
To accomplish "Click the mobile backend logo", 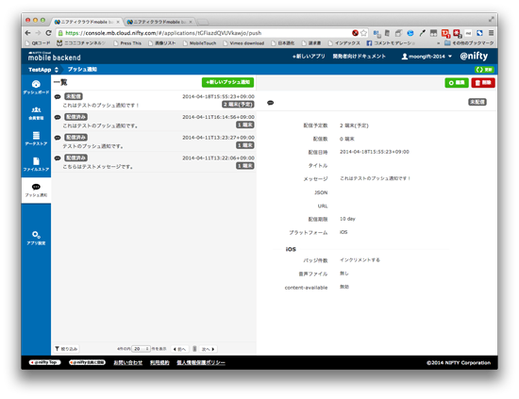I will point(55,57).
